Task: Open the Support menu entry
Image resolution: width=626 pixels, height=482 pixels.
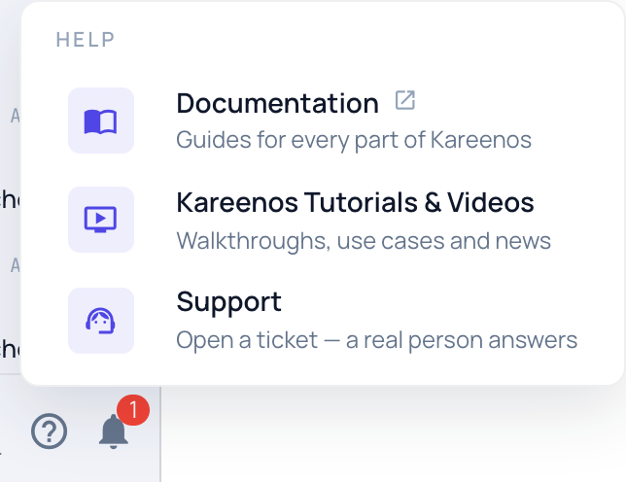Action: 323,321
